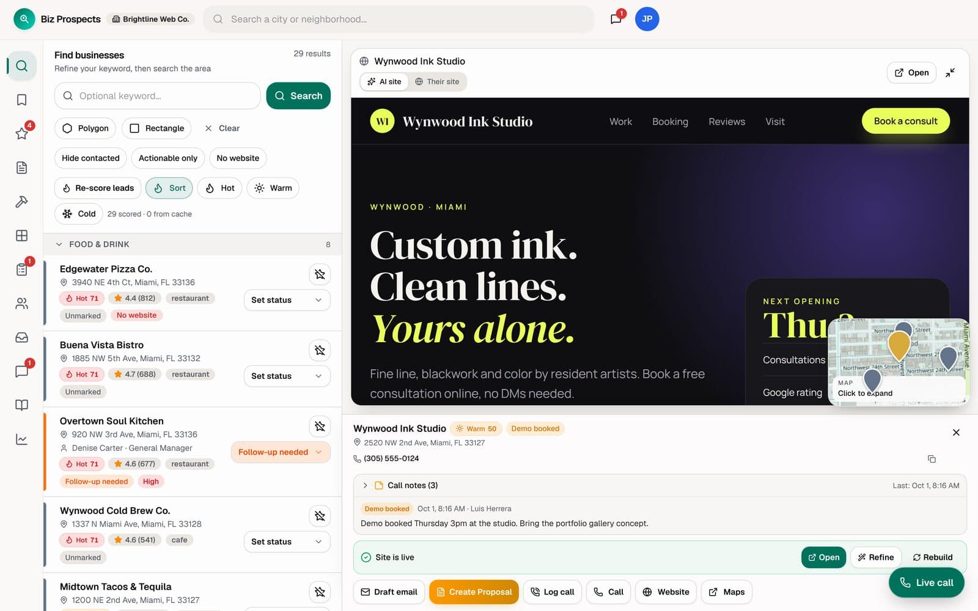
Task: Open the inbox tray icon in the sidebar
Action: click(21, 337)
